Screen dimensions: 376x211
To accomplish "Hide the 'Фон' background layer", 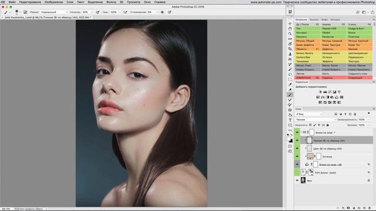I will click(x=297, y=181).
